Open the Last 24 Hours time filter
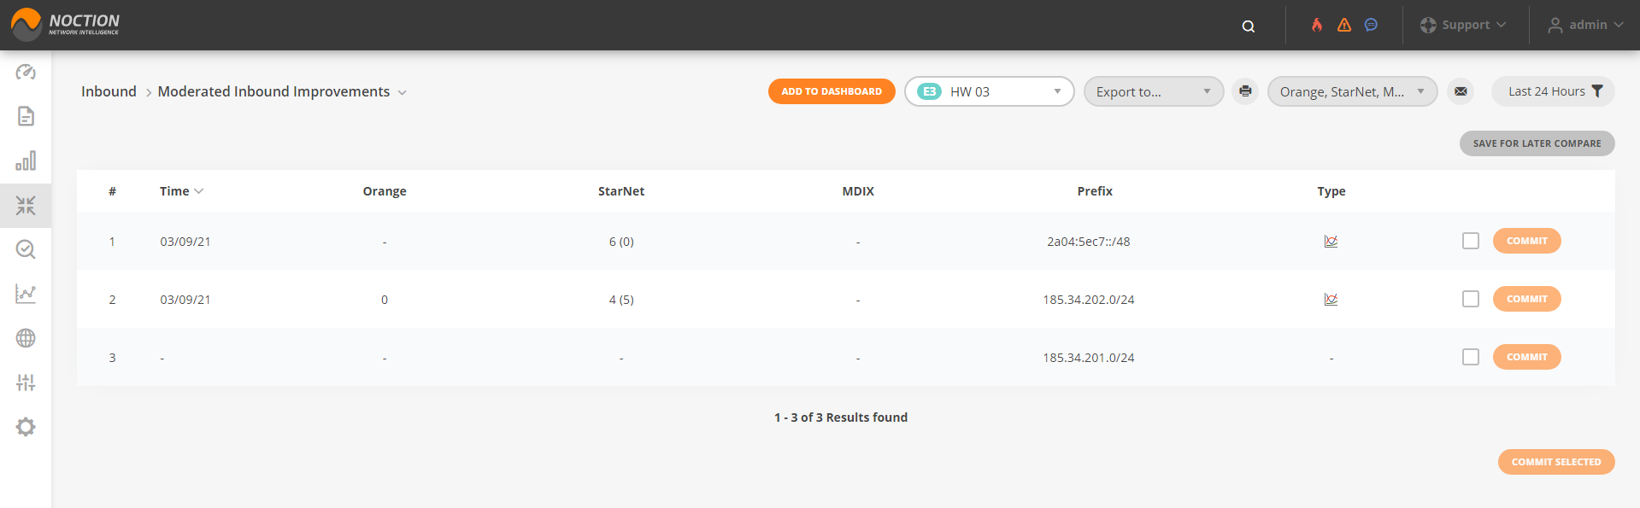Viewport: 1640px width, 508px height. pos(1553,91)
